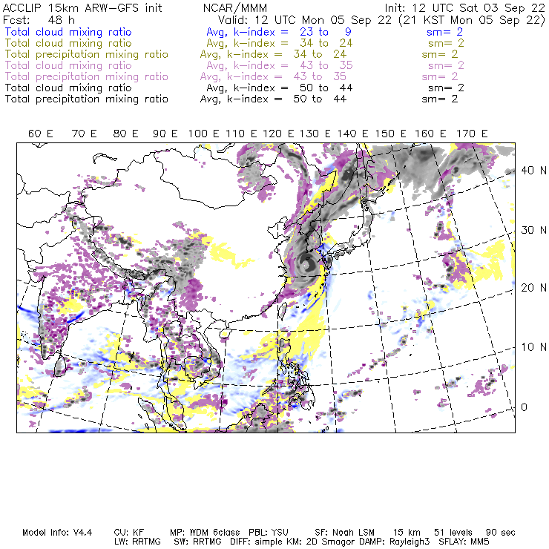Click the '120 E' longitude label
The width and height of the screenshot is (549, 549).
pos(278,134)
